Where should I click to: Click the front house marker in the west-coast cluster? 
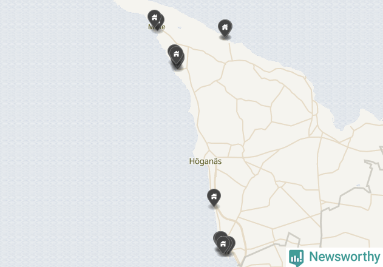(x=176, y=55)
